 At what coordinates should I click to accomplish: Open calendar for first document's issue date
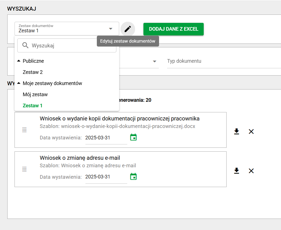(134, 137)
